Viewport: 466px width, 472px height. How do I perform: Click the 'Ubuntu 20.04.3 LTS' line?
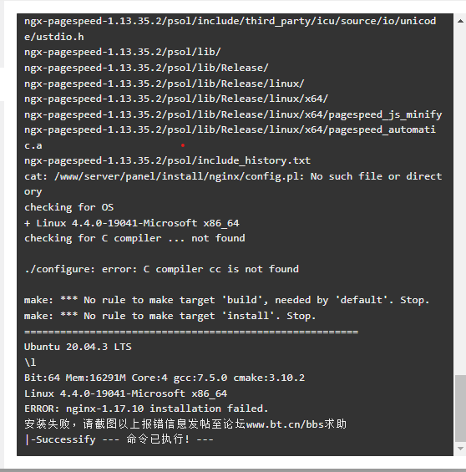(78, 347)
